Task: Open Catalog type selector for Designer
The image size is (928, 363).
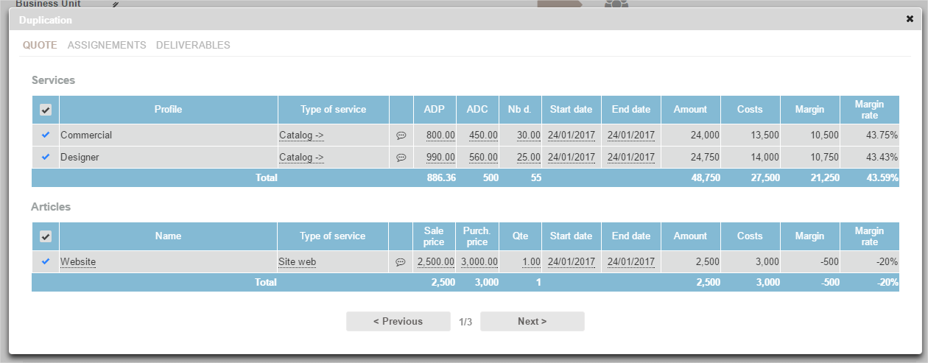Action: [x=301, y=158]
